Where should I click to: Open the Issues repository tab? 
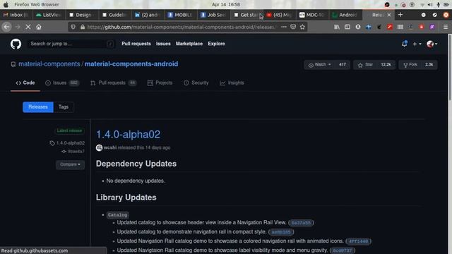pyautogui.click(x=62, y=83)
